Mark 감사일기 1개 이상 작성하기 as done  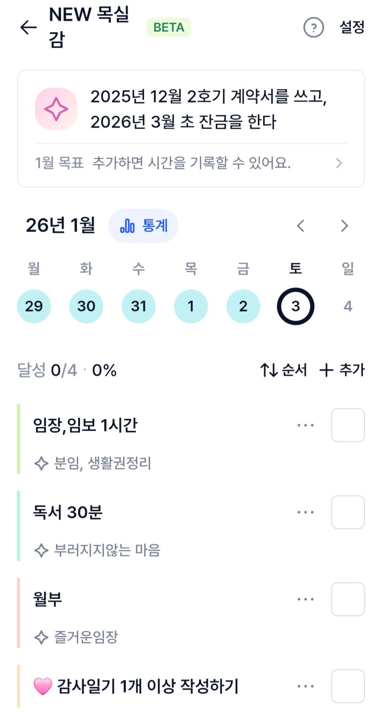(348, 686)
